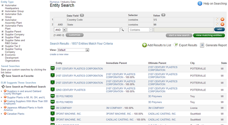
Task: Click the Save Search as Favorite icon
Action: pyautogui.click(x=3, y=76)
